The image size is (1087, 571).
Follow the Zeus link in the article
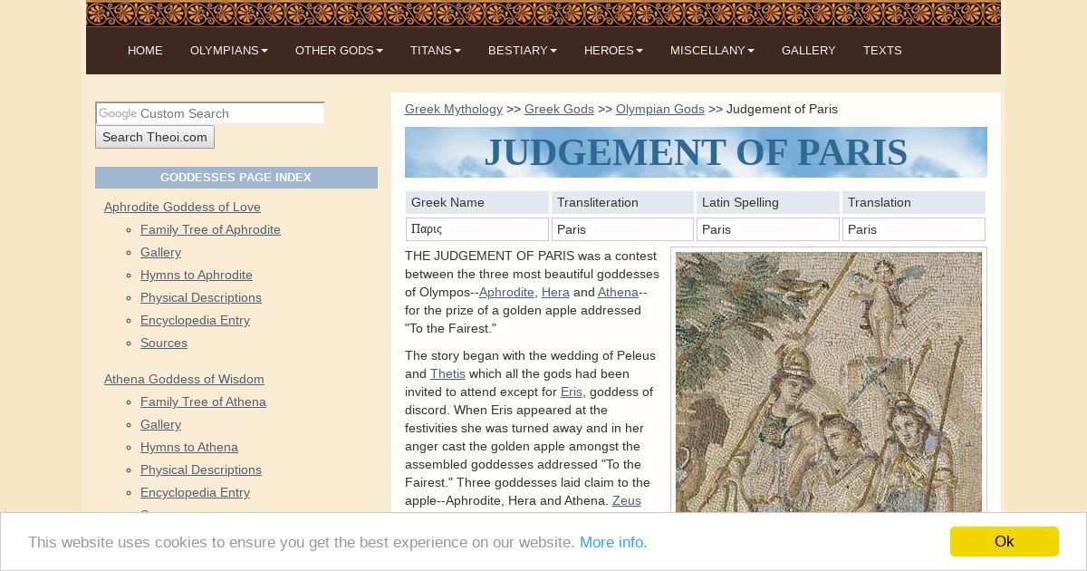tap(627, 500)
